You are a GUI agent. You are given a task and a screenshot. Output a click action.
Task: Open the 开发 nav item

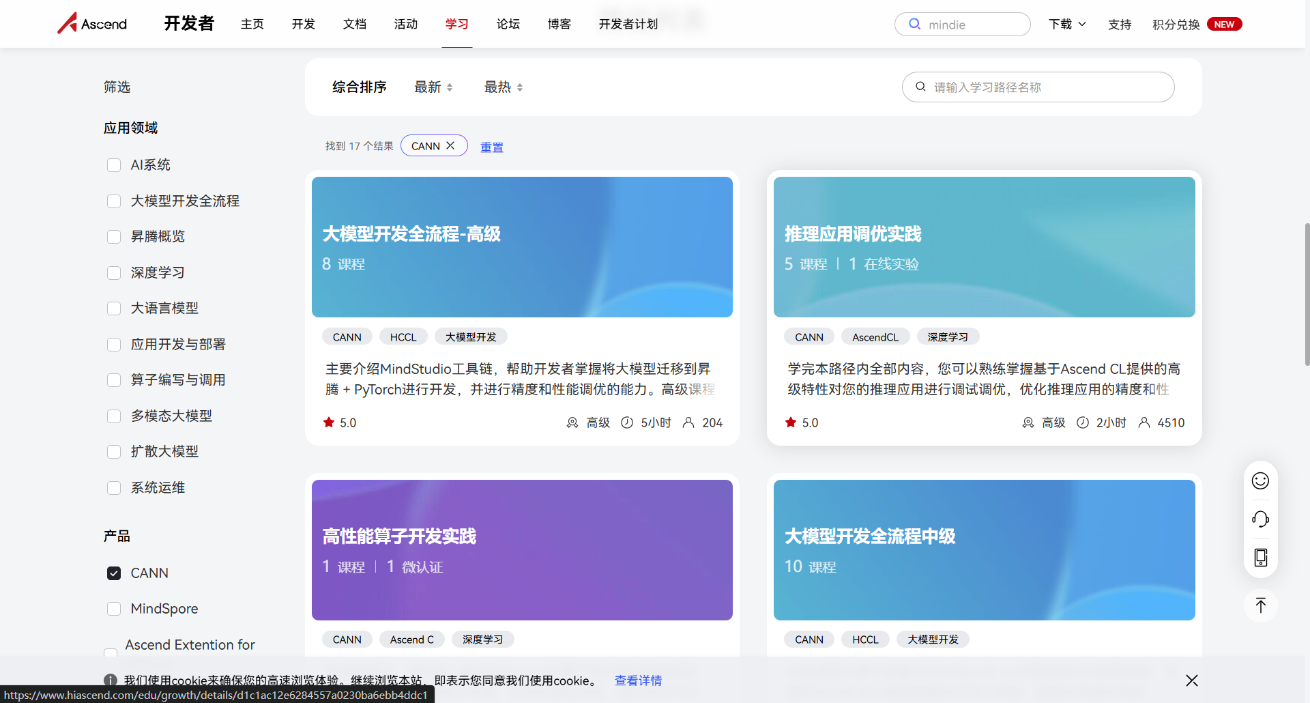304,24
